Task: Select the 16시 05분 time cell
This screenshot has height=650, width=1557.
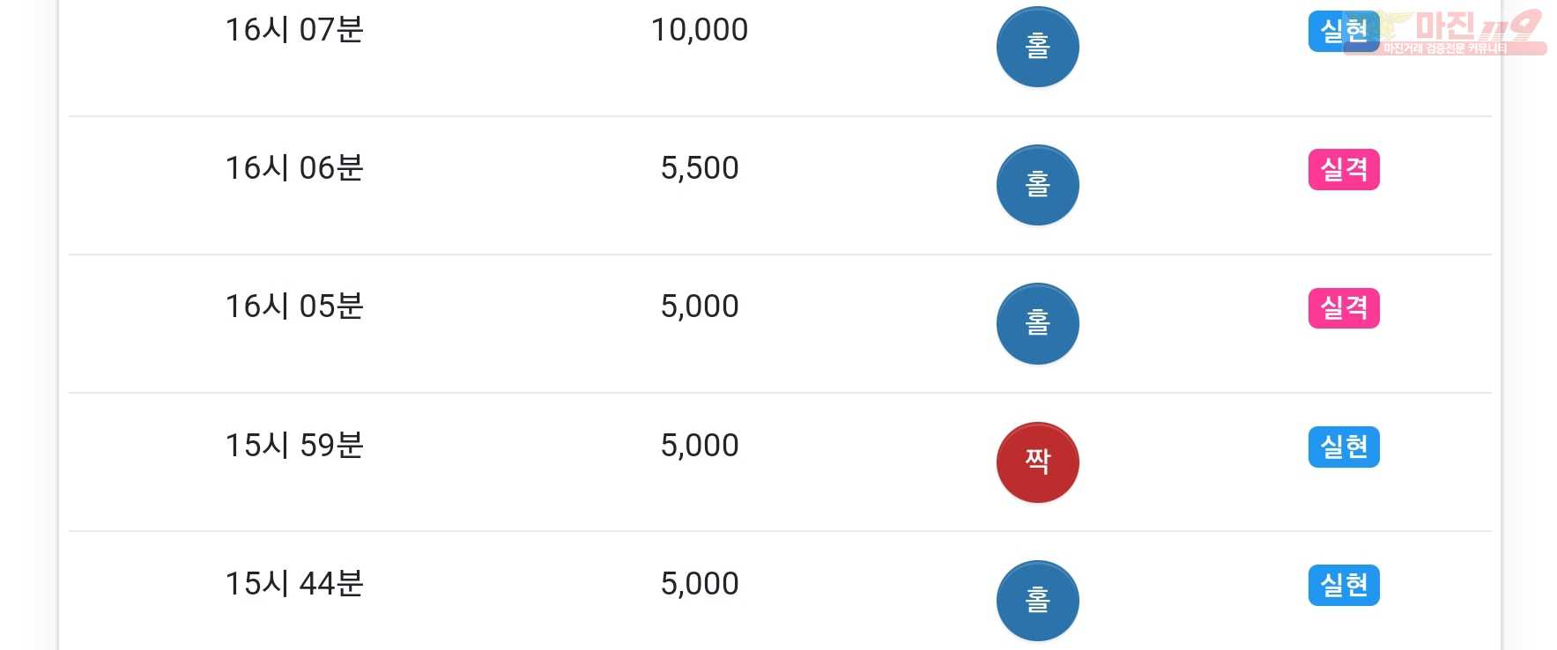Action: [294, 306]
